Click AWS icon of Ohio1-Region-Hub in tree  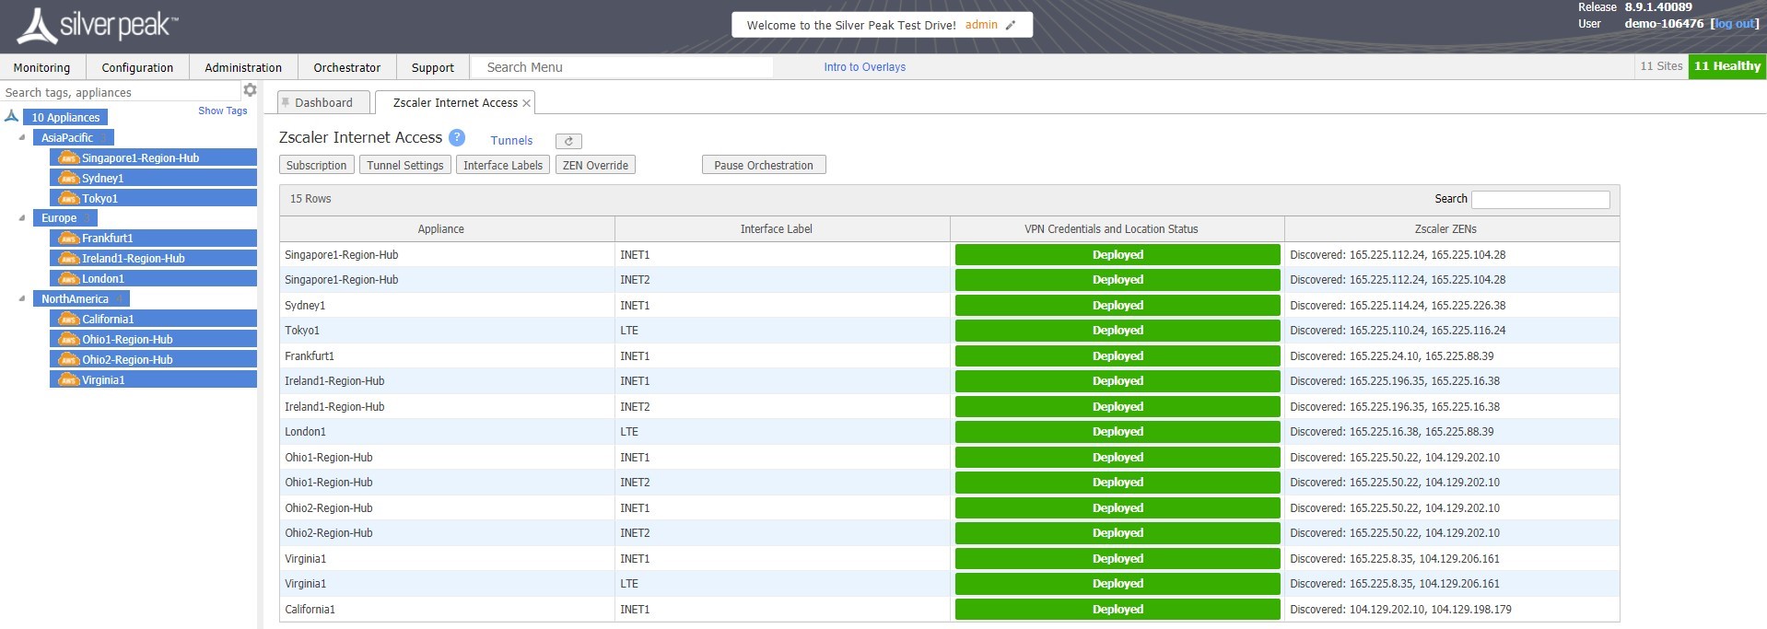[x=69, y=339]
